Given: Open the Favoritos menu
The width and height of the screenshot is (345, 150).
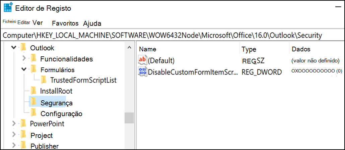Looking at the screenshot, I should pos(65,23).
